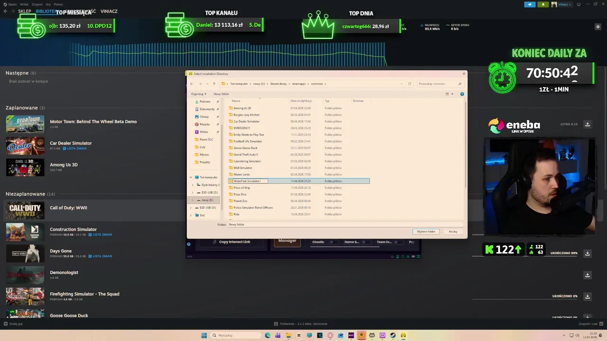Select Muzyka in the navigation pane
607x341 pixels.
coord(204,124)
